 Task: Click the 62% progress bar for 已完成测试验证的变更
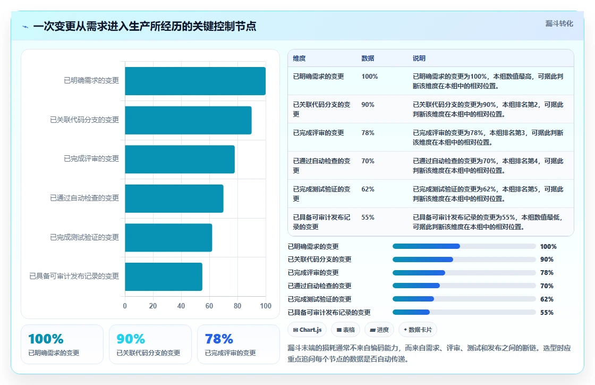point(464,299)
